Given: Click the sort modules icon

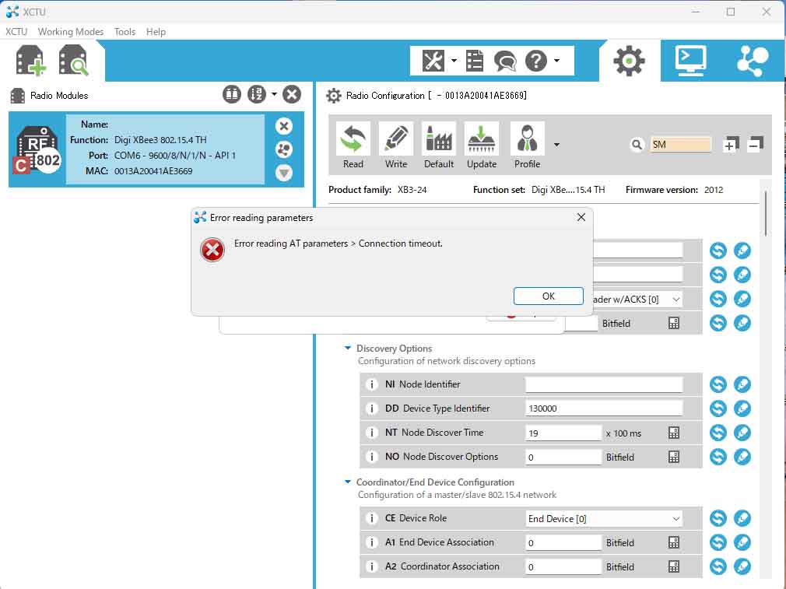Looking at the screenshot, I should 257,94.
